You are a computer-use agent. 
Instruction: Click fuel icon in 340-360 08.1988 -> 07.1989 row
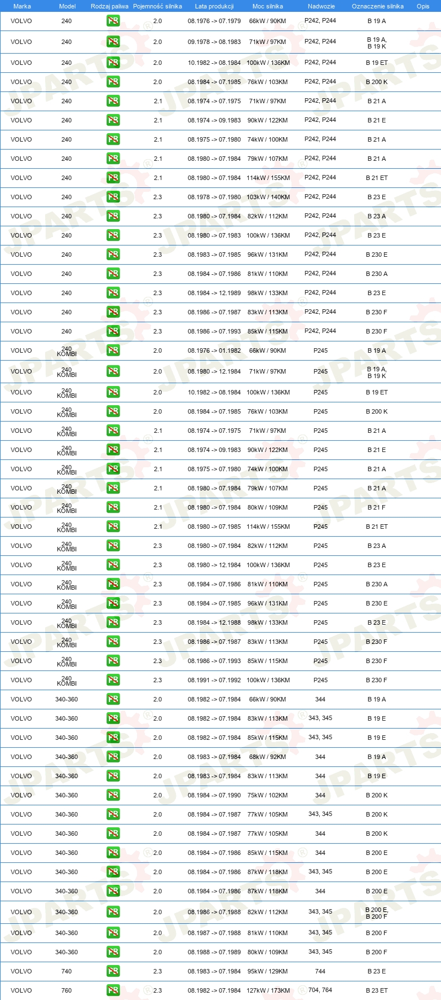[x=113, y=952]
